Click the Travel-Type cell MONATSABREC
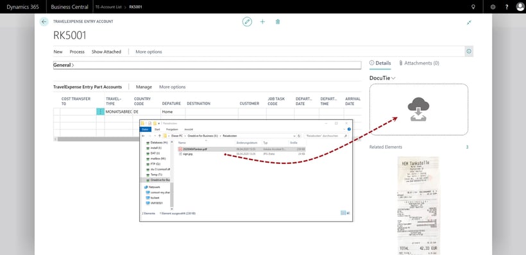This screenshot has width=526, height=255. 119,111
